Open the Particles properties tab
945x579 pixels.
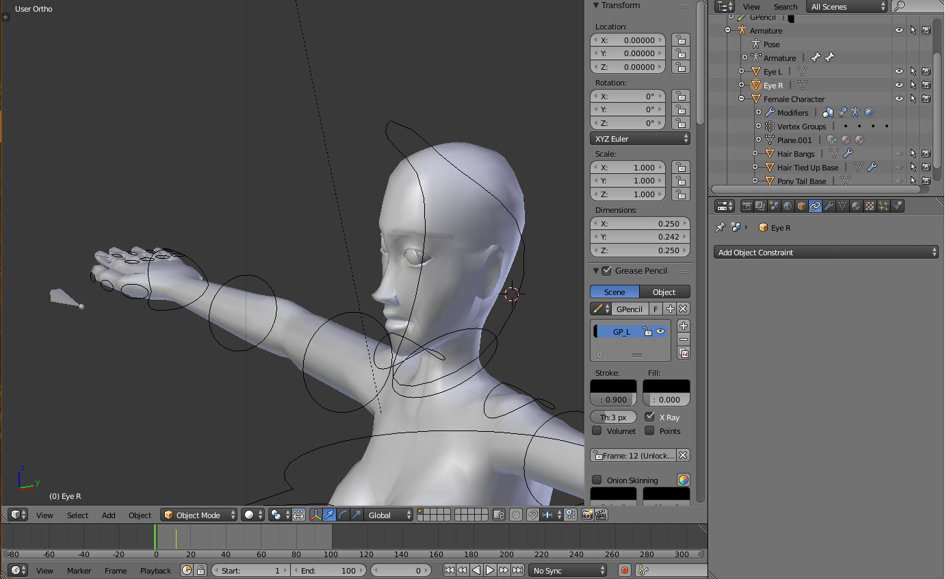point(883,206)
